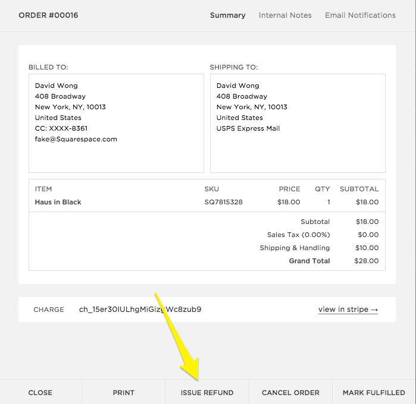Click the SKU value SQ7815328

223,202
